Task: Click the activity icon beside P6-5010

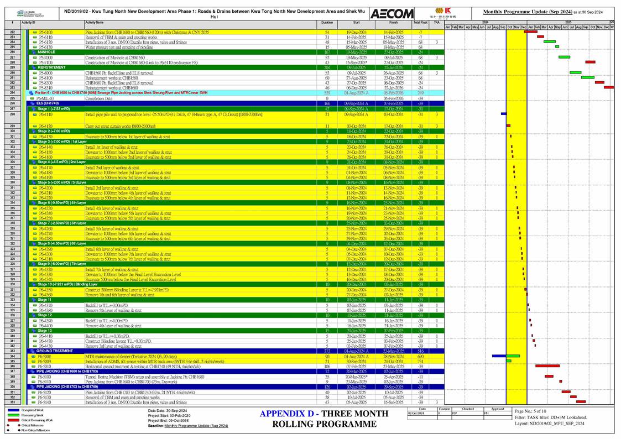Action: coord(35,366)
